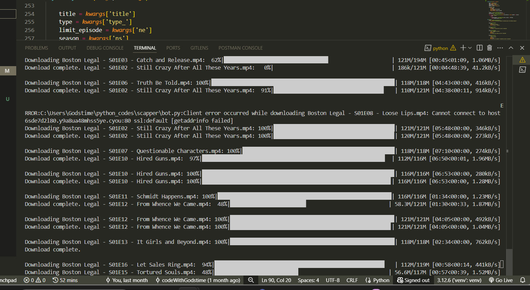Screen dimensions: 530x290
Task: Click the untracked 'U' file badge
Action: [x=8, y=99]
